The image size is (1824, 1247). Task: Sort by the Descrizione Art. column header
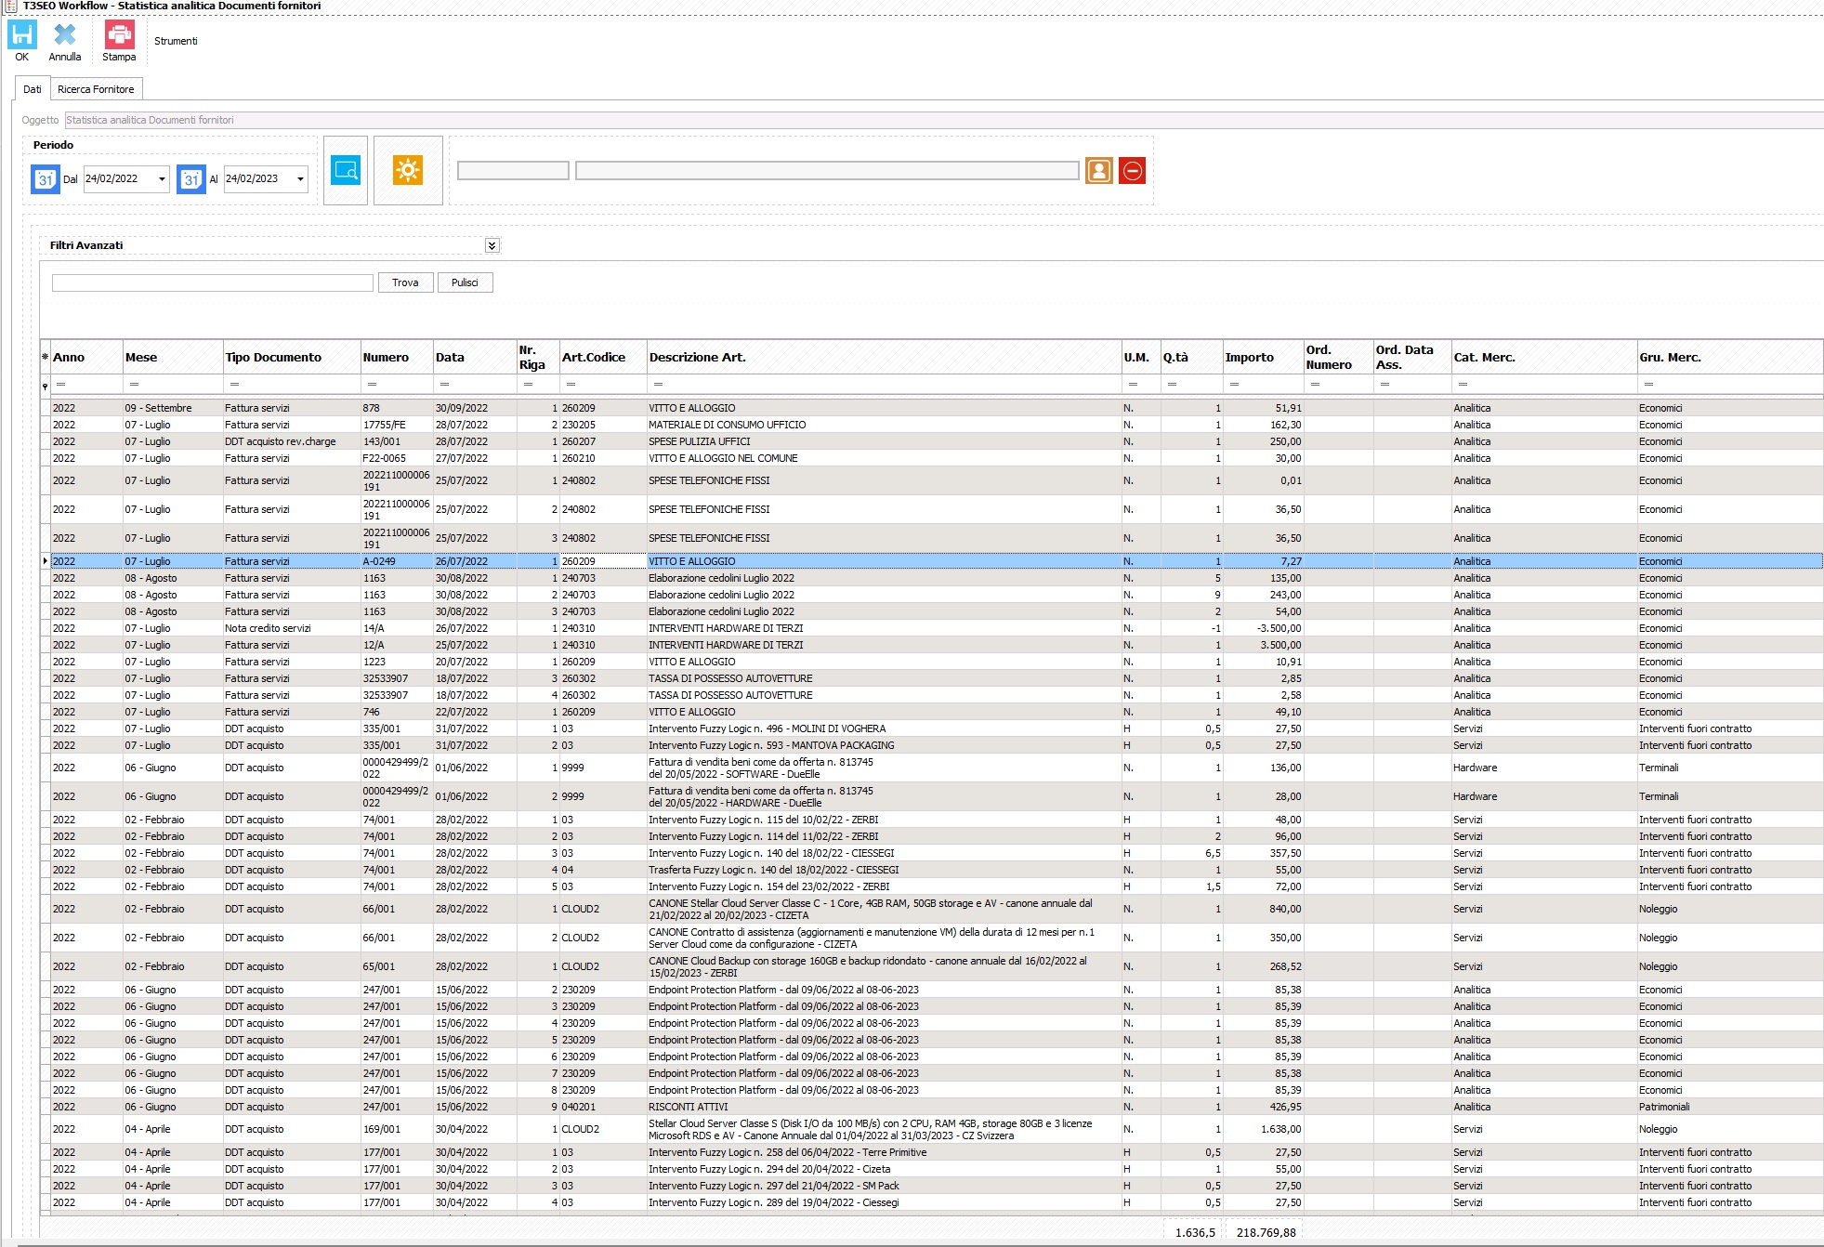click(x=884, y=358)
